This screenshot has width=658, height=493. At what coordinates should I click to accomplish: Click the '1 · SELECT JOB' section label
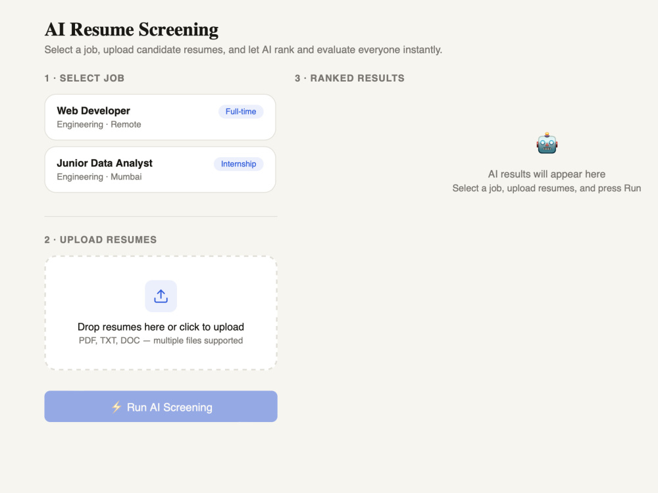(x=84, y=78)
